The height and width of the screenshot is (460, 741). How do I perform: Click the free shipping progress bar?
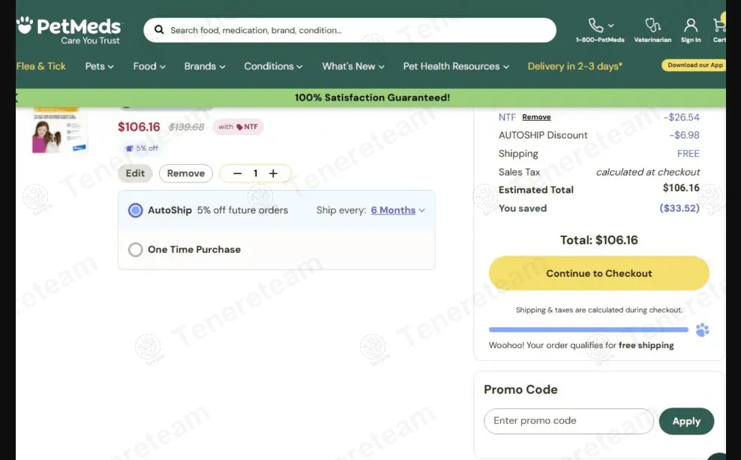[588, 329]
